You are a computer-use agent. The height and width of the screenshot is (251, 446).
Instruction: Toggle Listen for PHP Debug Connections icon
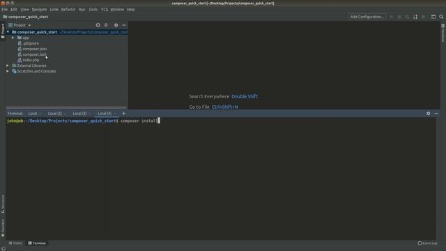click(415, 17)
